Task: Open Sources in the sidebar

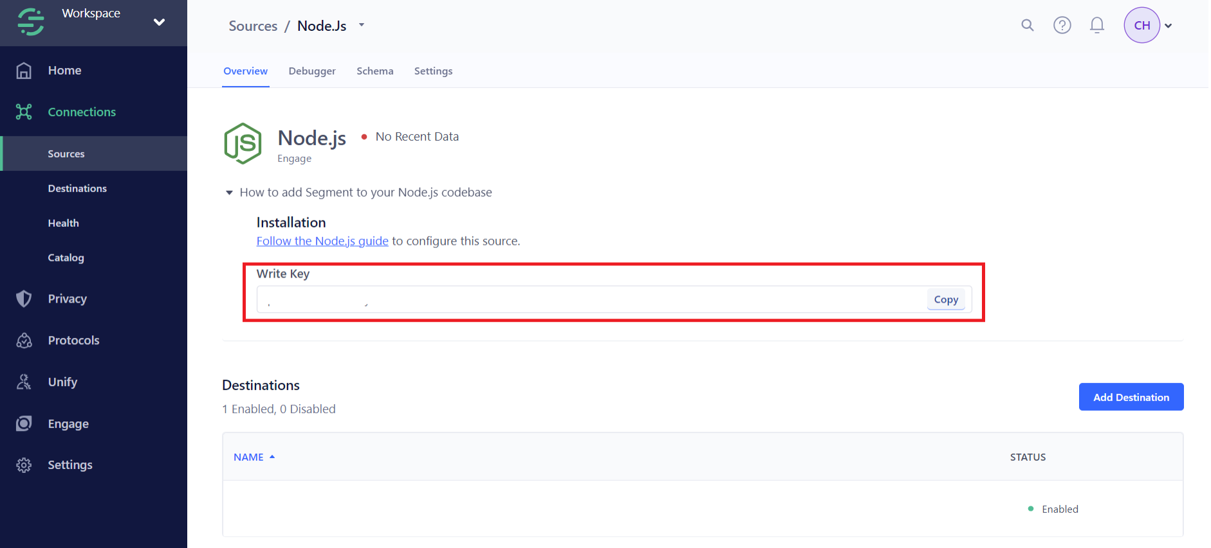Action: click(94, 154)
